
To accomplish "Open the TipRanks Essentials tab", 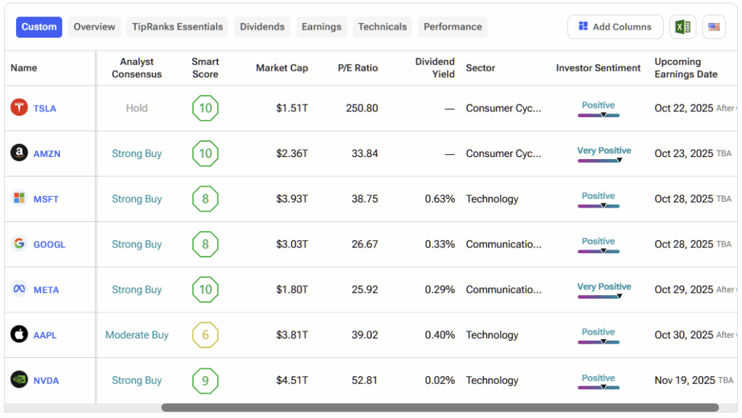I will [x=178, y=27].
